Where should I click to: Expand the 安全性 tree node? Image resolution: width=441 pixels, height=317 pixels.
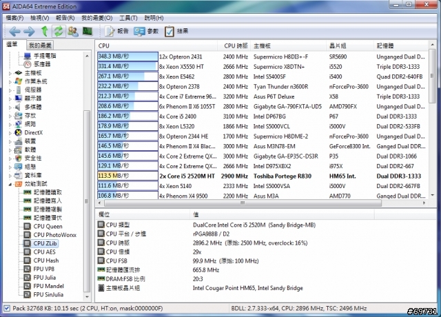point(10,158)
